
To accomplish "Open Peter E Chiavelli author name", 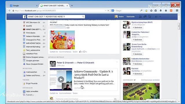I will pos(65,63).
